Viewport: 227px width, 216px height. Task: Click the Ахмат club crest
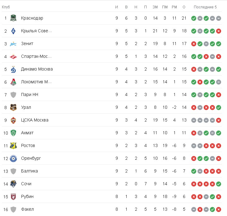tap(13, 133)
